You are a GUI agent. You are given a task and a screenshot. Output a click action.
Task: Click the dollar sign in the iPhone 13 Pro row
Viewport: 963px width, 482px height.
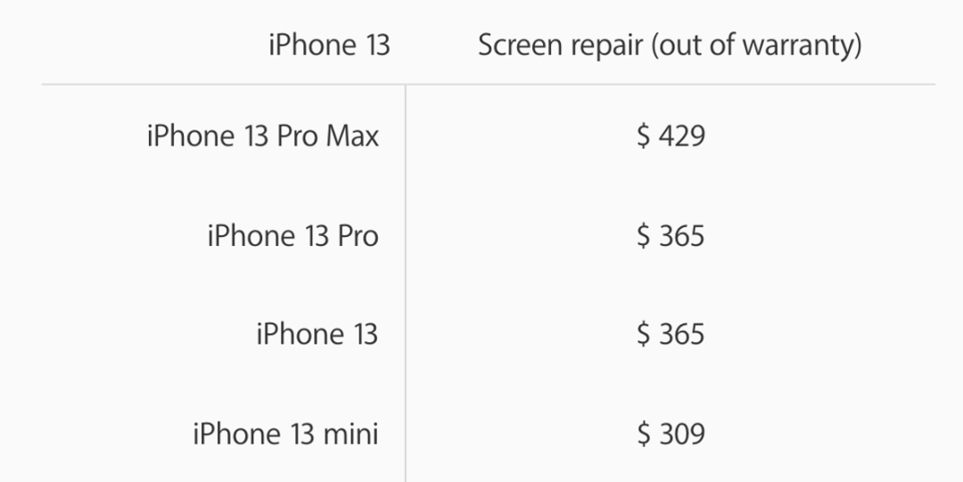(644, 236)
